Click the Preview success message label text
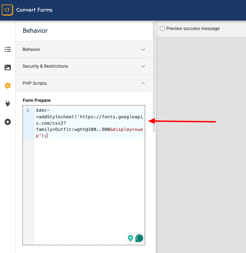This screenshot has height=253, width=246. tap(193, 29)
